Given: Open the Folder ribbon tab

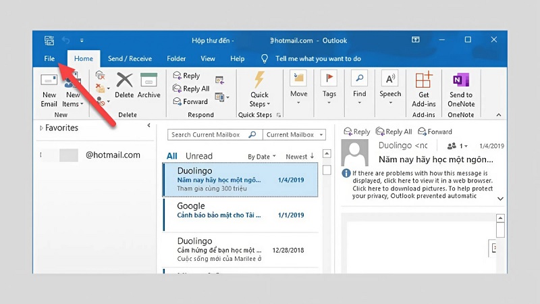Looking at the screenshot, I should [176, 59].
